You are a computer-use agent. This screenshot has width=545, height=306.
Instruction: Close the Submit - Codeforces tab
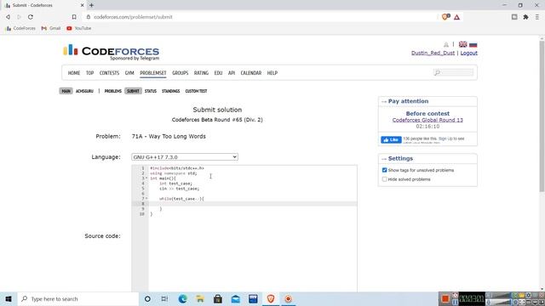83,5
